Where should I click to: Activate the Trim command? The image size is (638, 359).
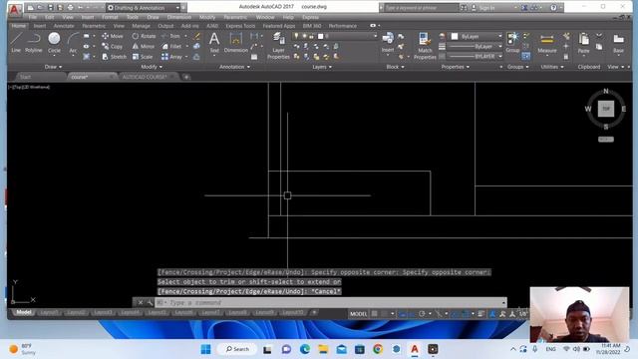[170, 36]
